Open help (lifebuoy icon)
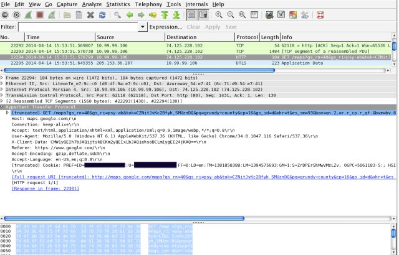 (320, 15)
